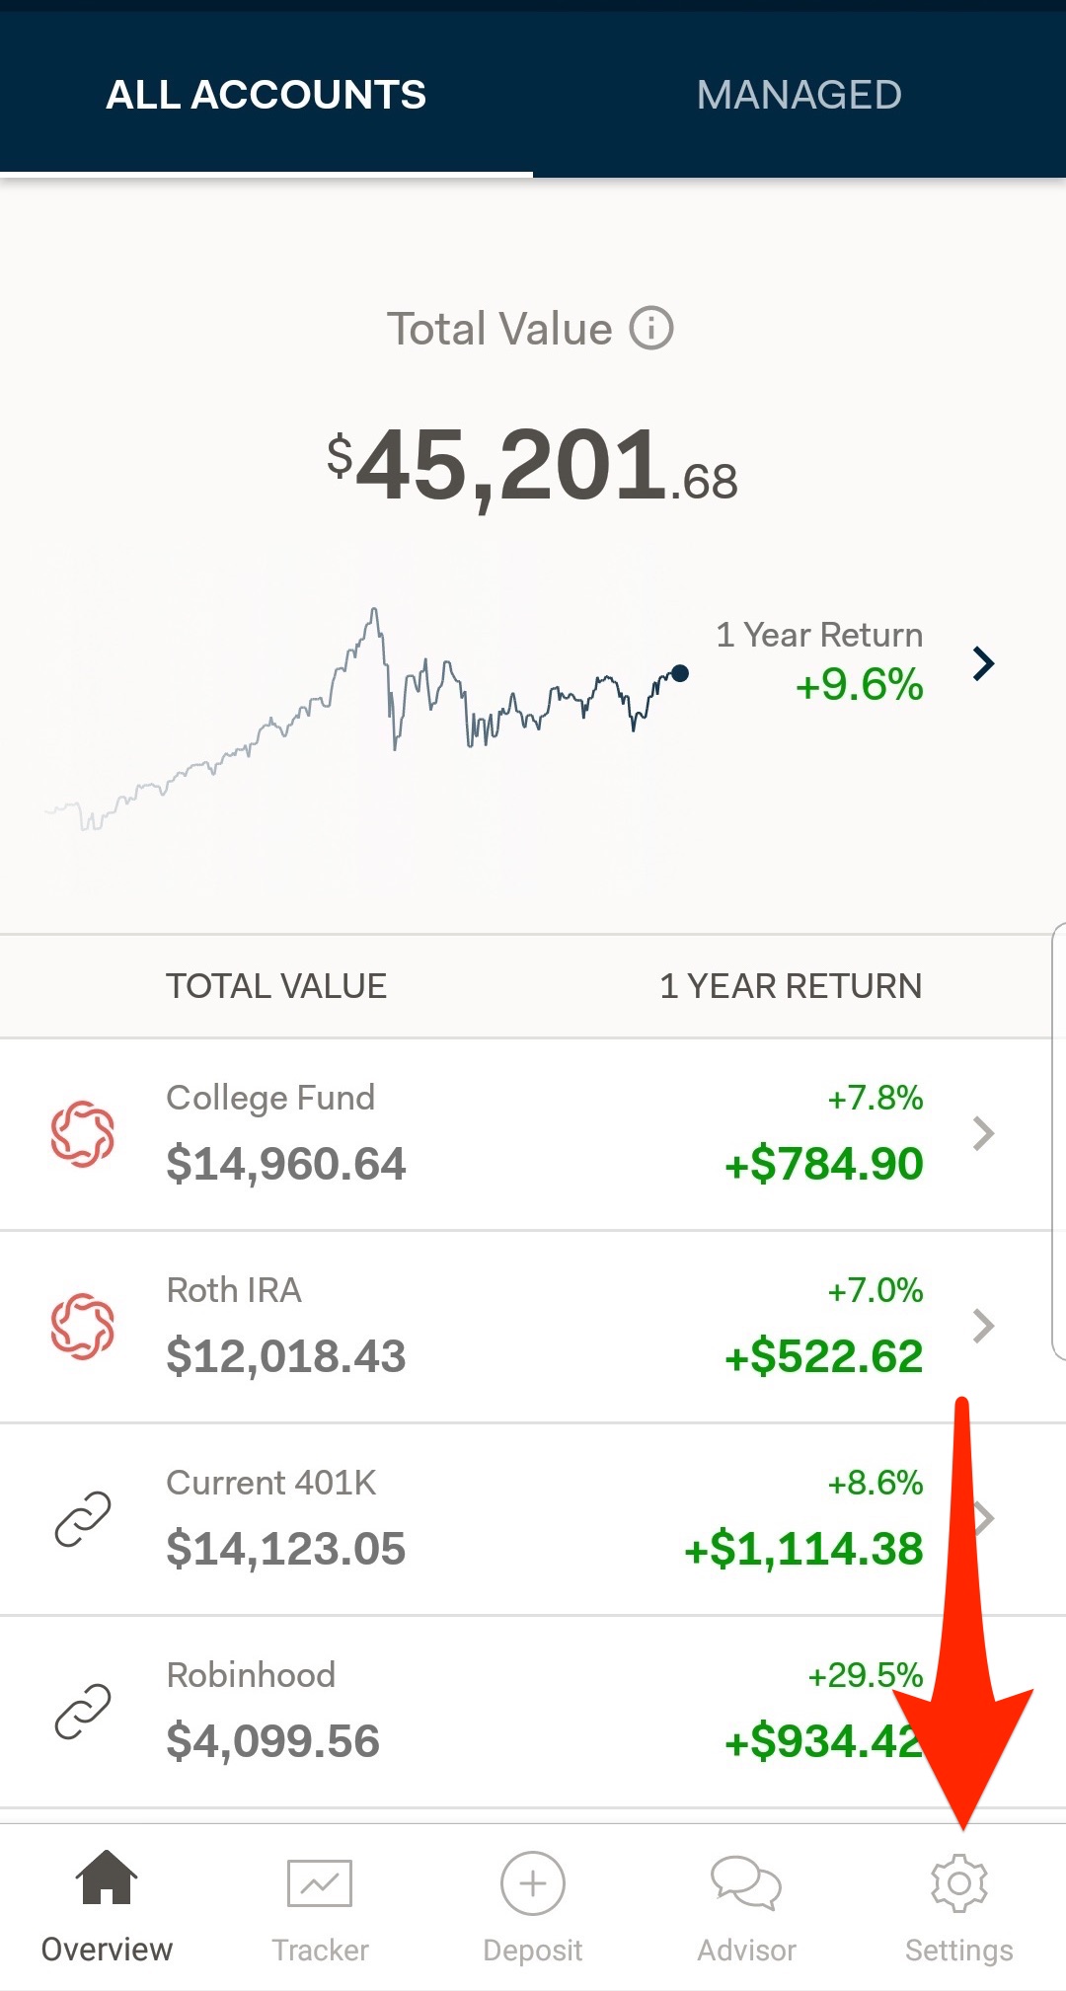
Task: Tap the Roth IRA red logo icon
Action: click(83, 1327)
